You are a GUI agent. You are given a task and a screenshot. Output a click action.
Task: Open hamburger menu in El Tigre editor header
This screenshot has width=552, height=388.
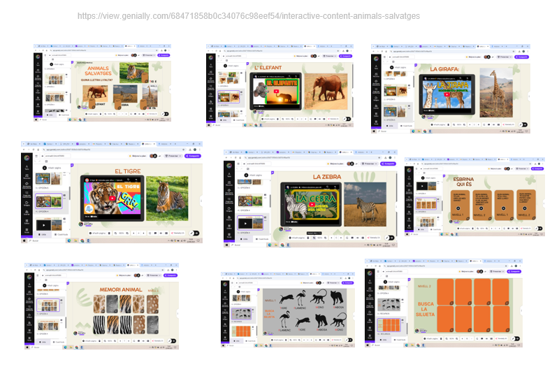pos(36,156)
